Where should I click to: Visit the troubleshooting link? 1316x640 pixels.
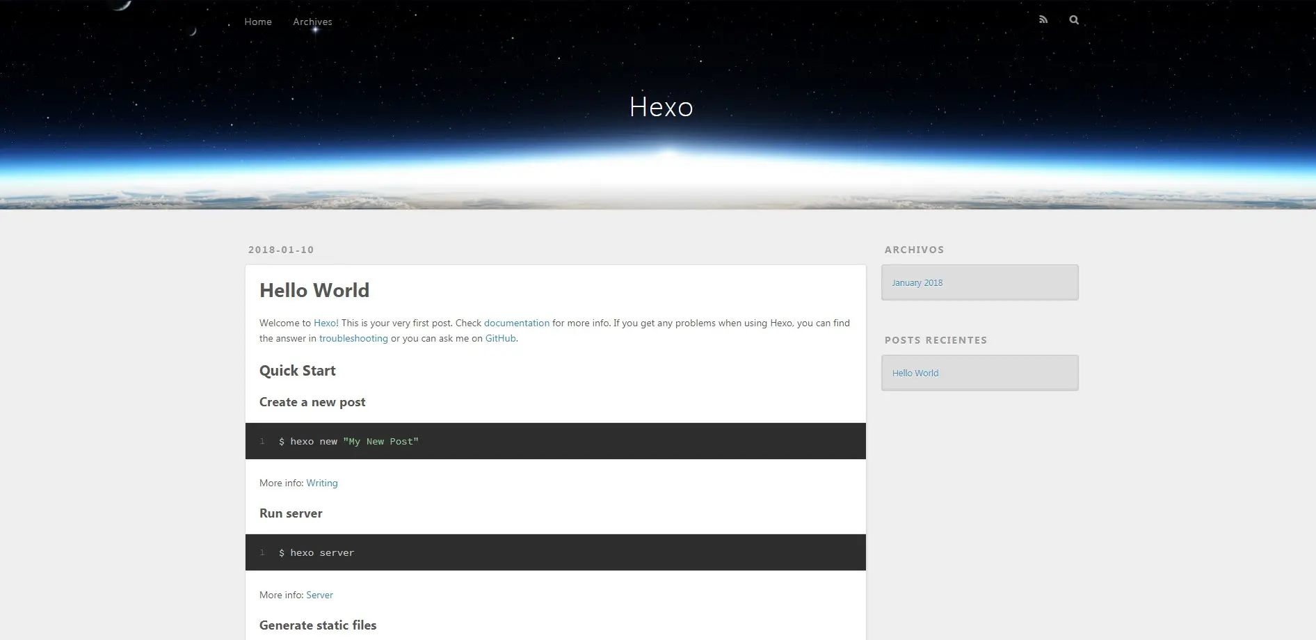pyautogui.click(x=353, y=338)
